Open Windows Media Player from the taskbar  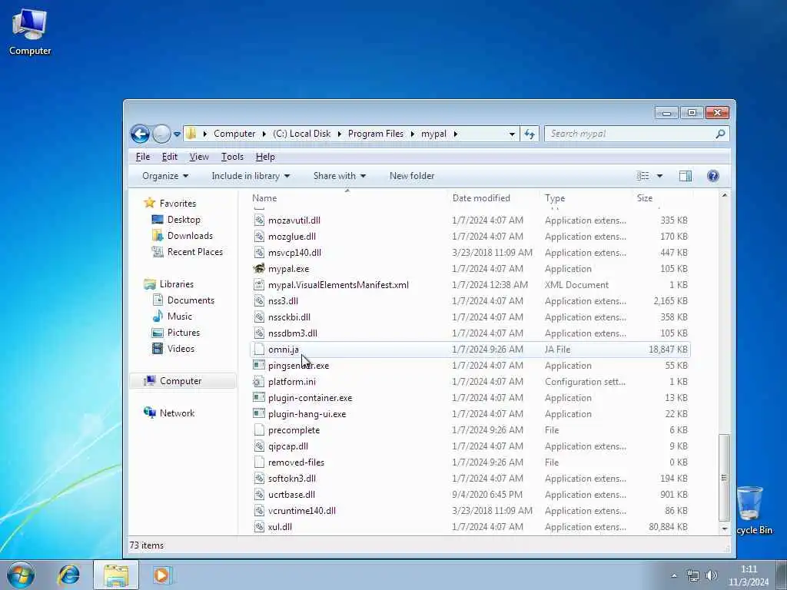161,575
